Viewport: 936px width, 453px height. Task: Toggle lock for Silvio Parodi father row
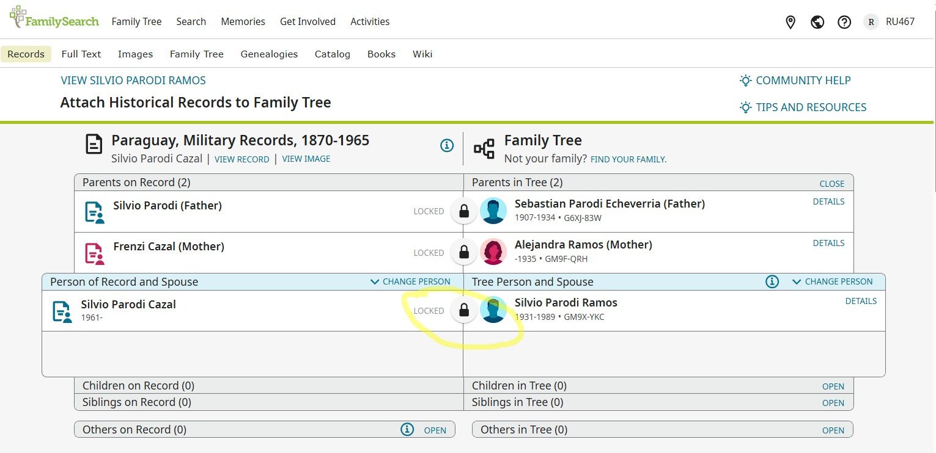tap(464, 211)
